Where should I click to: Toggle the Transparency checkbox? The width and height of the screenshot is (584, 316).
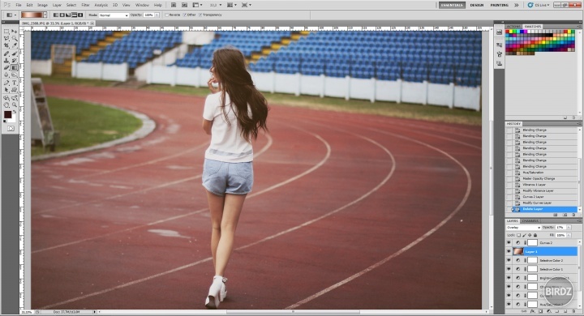pyautogui.click(x=200, y=15)
